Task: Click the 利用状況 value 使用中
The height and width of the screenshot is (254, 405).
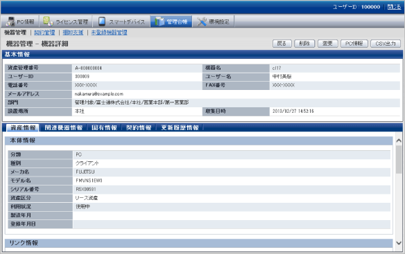Action: 83,206
